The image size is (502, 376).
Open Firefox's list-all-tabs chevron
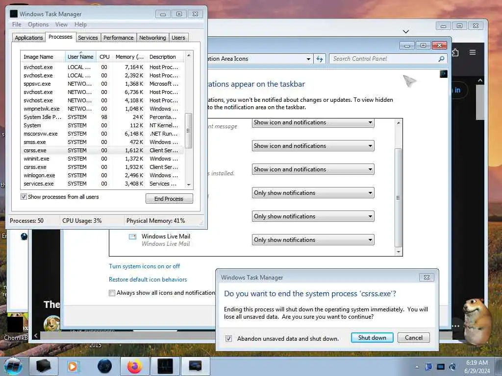406,31
